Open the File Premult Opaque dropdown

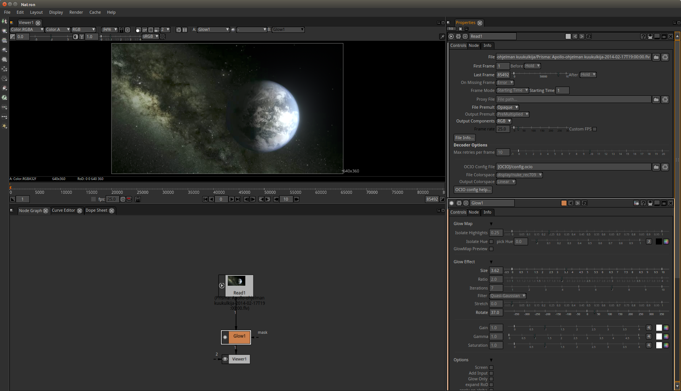(x=507, y=108)
